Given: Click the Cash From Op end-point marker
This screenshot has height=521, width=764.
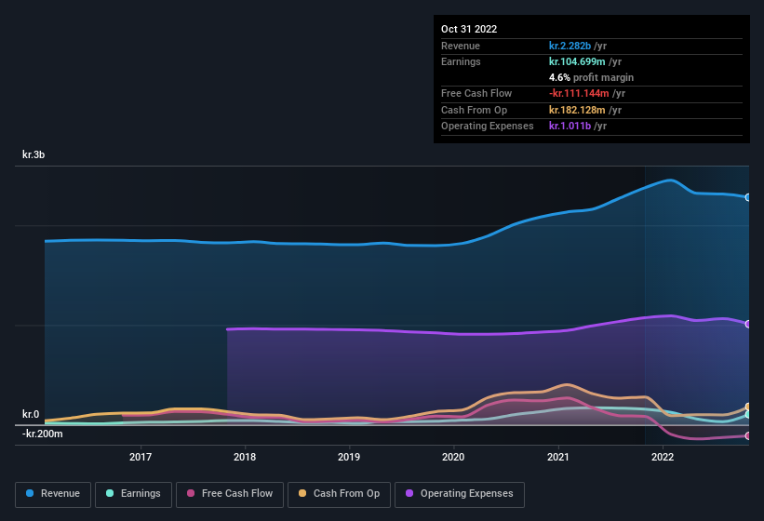Looking at the screenshot, I should pyautogui.click(x=748, y=407).
